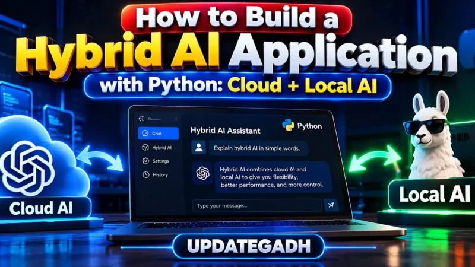Click the send paper-plane button
The width and height of the screenshot is (475, 267).
331,205
